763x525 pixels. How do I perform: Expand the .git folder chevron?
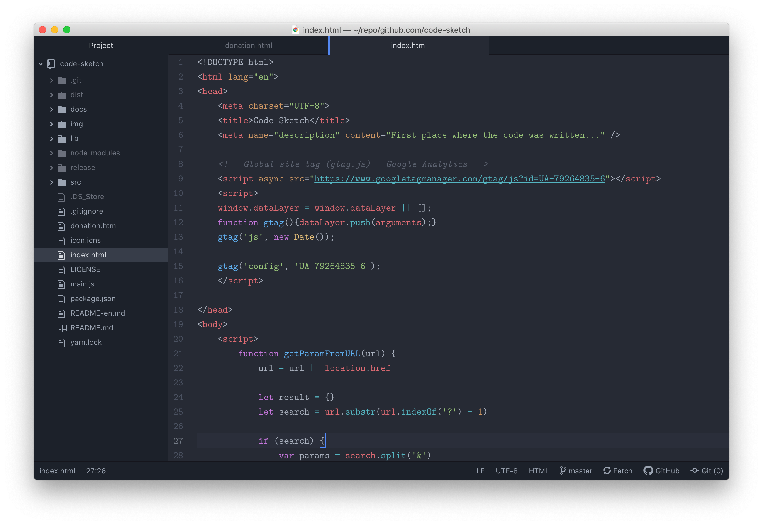(x=52, y=80)
